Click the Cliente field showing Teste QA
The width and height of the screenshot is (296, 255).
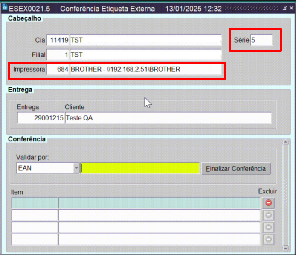click(168, 118)
